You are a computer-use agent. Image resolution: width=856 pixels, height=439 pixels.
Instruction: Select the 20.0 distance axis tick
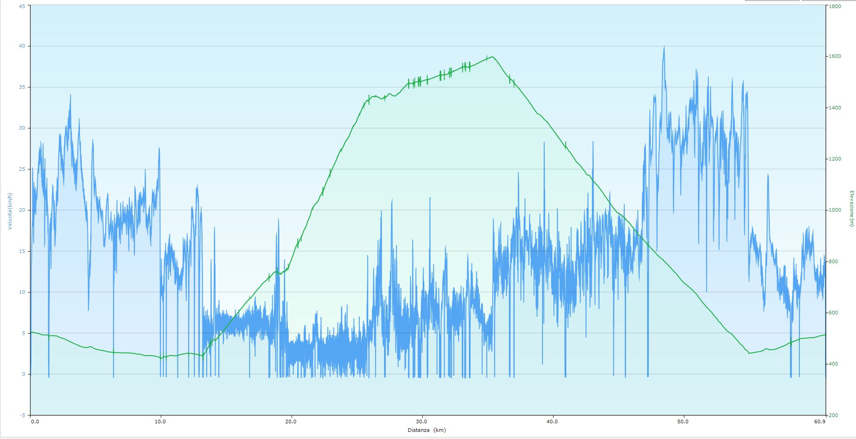pyautogui.click(x=291, y=422)
